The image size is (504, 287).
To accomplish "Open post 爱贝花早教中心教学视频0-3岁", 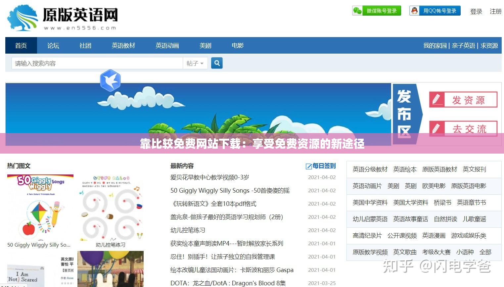I will click(x=210, y=177).
